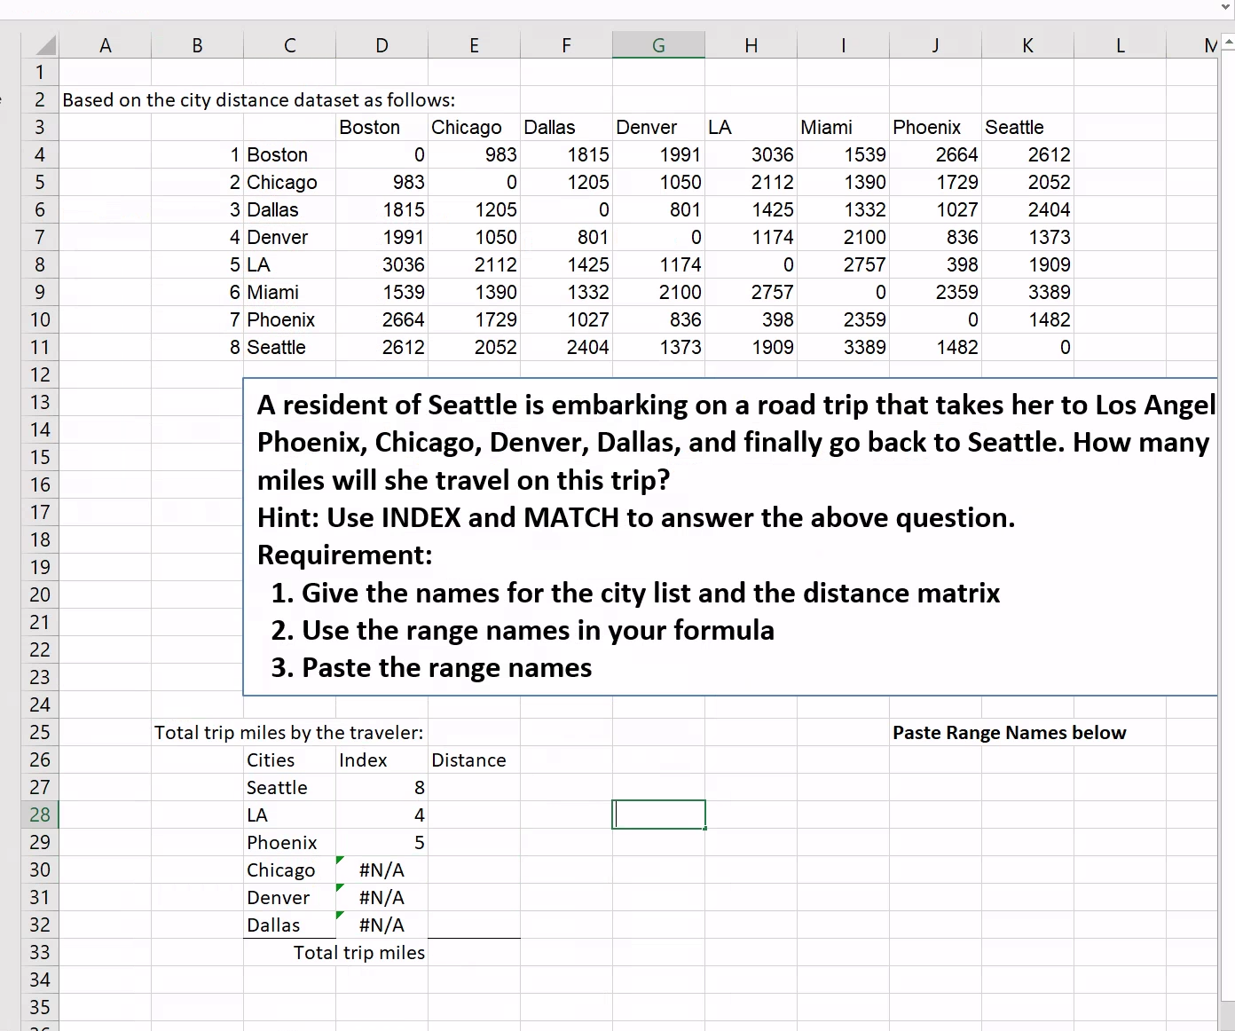Click the scroll-up arrow on the vertical scrollbar
Viewport: 1235px width, 1031px height.
(1225, 42)
